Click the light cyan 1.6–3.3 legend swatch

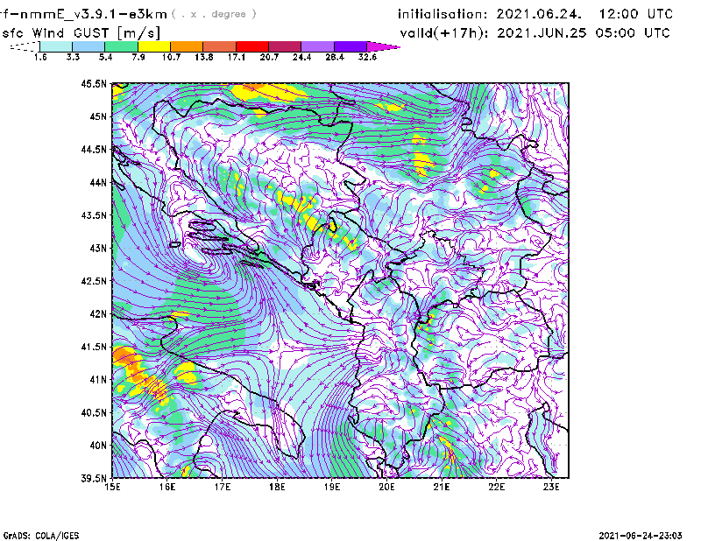point(56,46)
